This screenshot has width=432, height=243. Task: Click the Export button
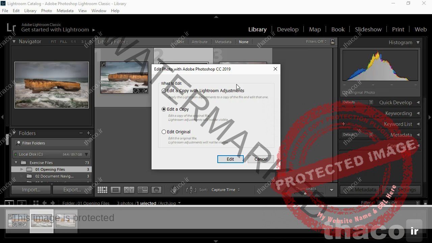pyautogui.click(x=72, y=190)
